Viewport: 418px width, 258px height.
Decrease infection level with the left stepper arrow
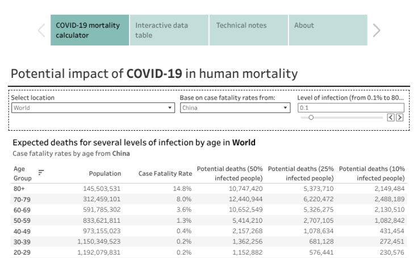[x=391, y=118]
